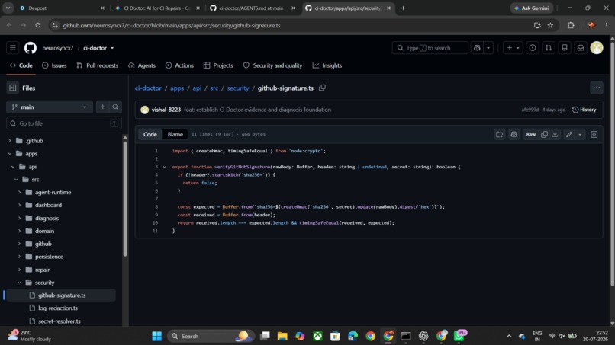Open file in github.dev folder icon
Viewport: 615px width, 345px height.
(x=499, y=134)
